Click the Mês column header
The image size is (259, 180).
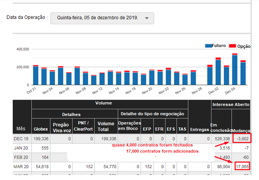pyautogui.click(x=21, y=129)
